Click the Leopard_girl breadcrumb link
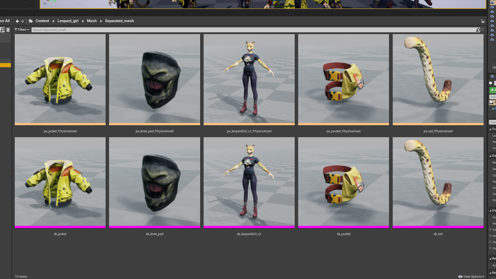This screenshot has height=279, width=496. click(x=68, y=21)
